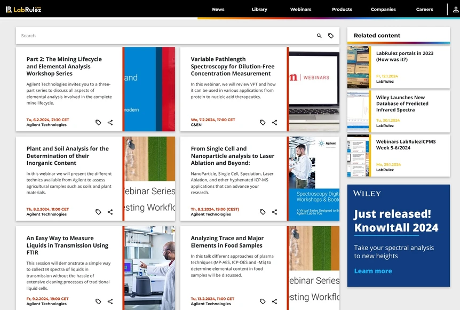The image size is (460, 310).
Task: Open the Careers page
Action: [x=424, y=10]
